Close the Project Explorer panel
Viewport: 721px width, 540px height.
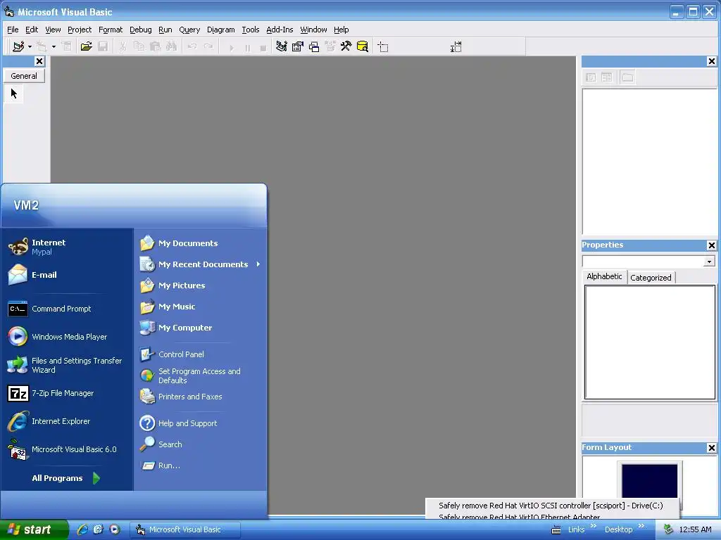point(711,61)
